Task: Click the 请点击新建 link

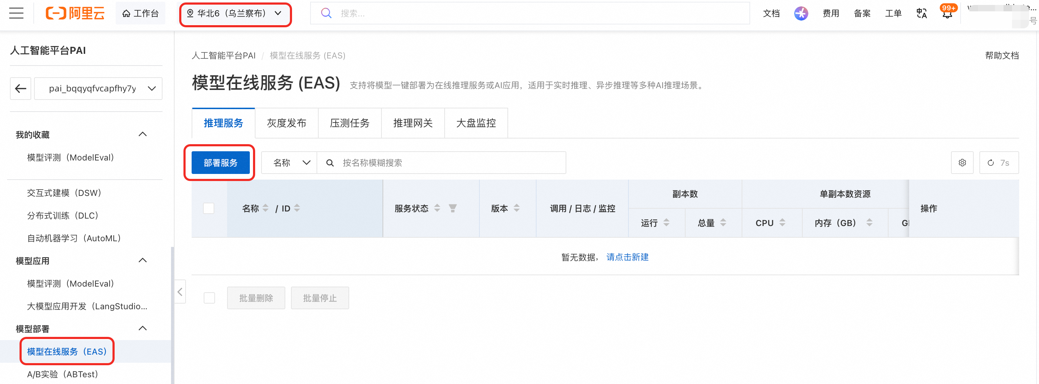Action: click(628, 257)
